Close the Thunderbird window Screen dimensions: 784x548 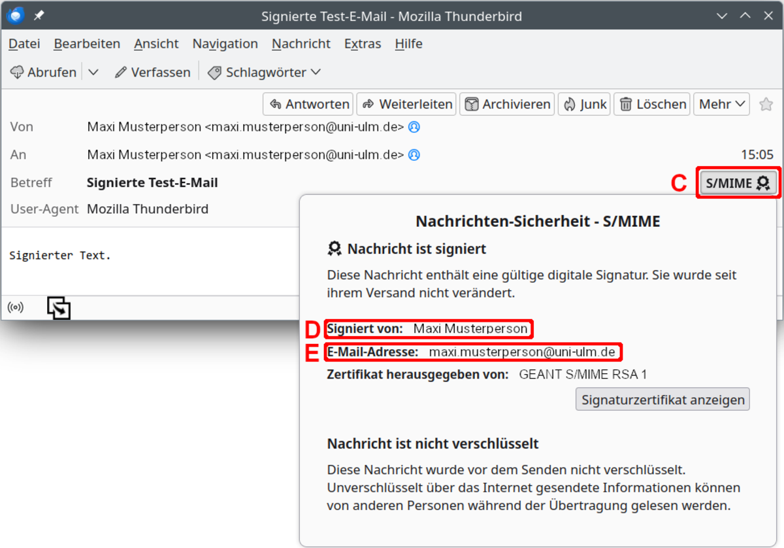point(769,16)
